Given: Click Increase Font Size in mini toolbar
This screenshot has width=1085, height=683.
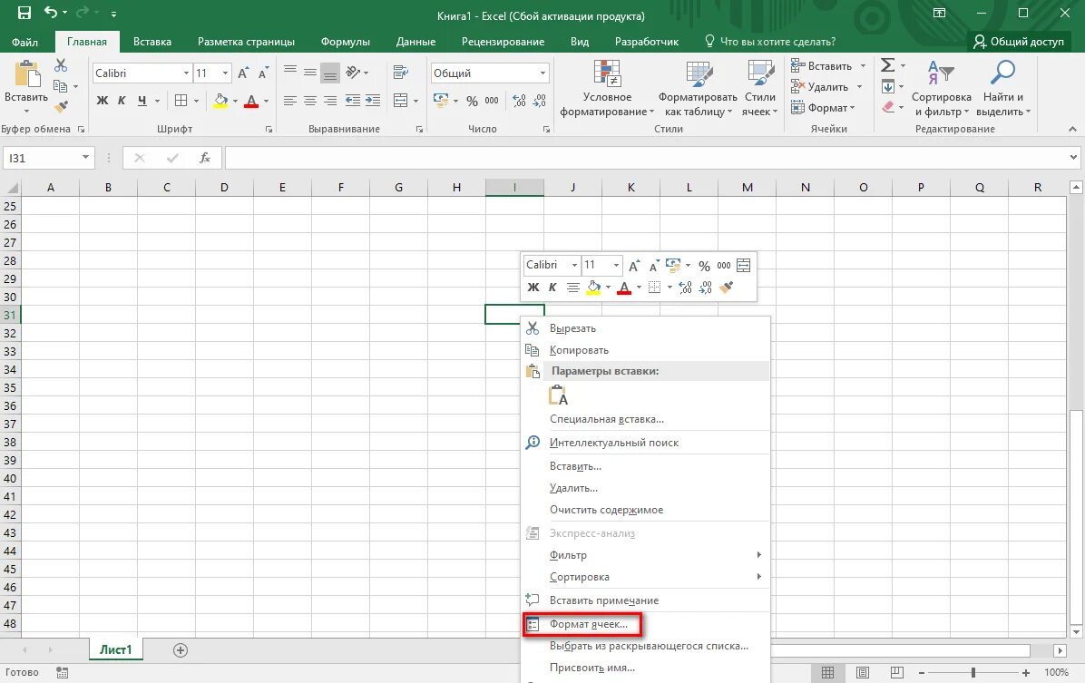Looking at the screenshot, I should 634,266.
